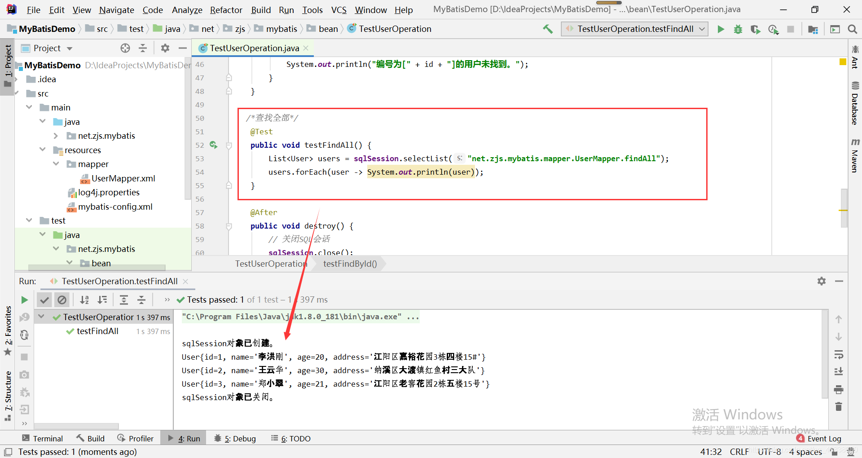
Task: Collapse the main folder in tree
Action: tap(29, 107)
